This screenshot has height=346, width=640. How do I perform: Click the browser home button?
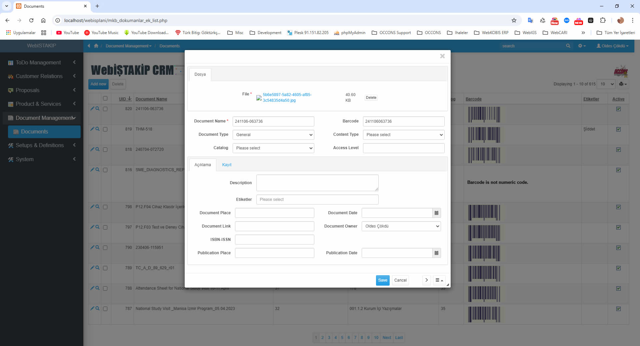tap(43, 20)
